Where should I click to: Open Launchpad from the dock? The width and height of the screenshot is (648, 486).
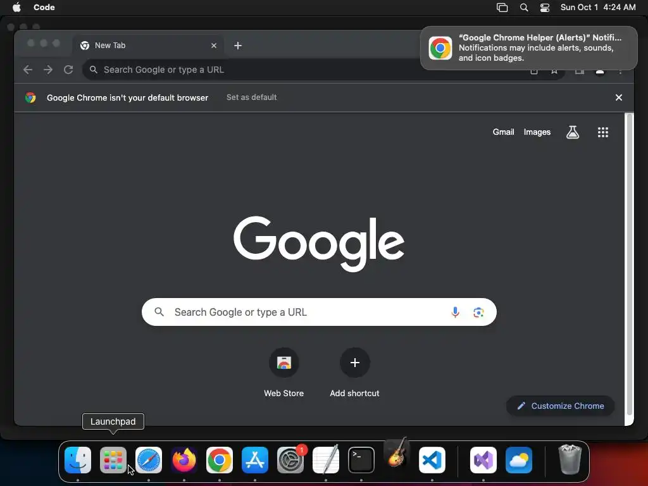[x=113, y=460]
